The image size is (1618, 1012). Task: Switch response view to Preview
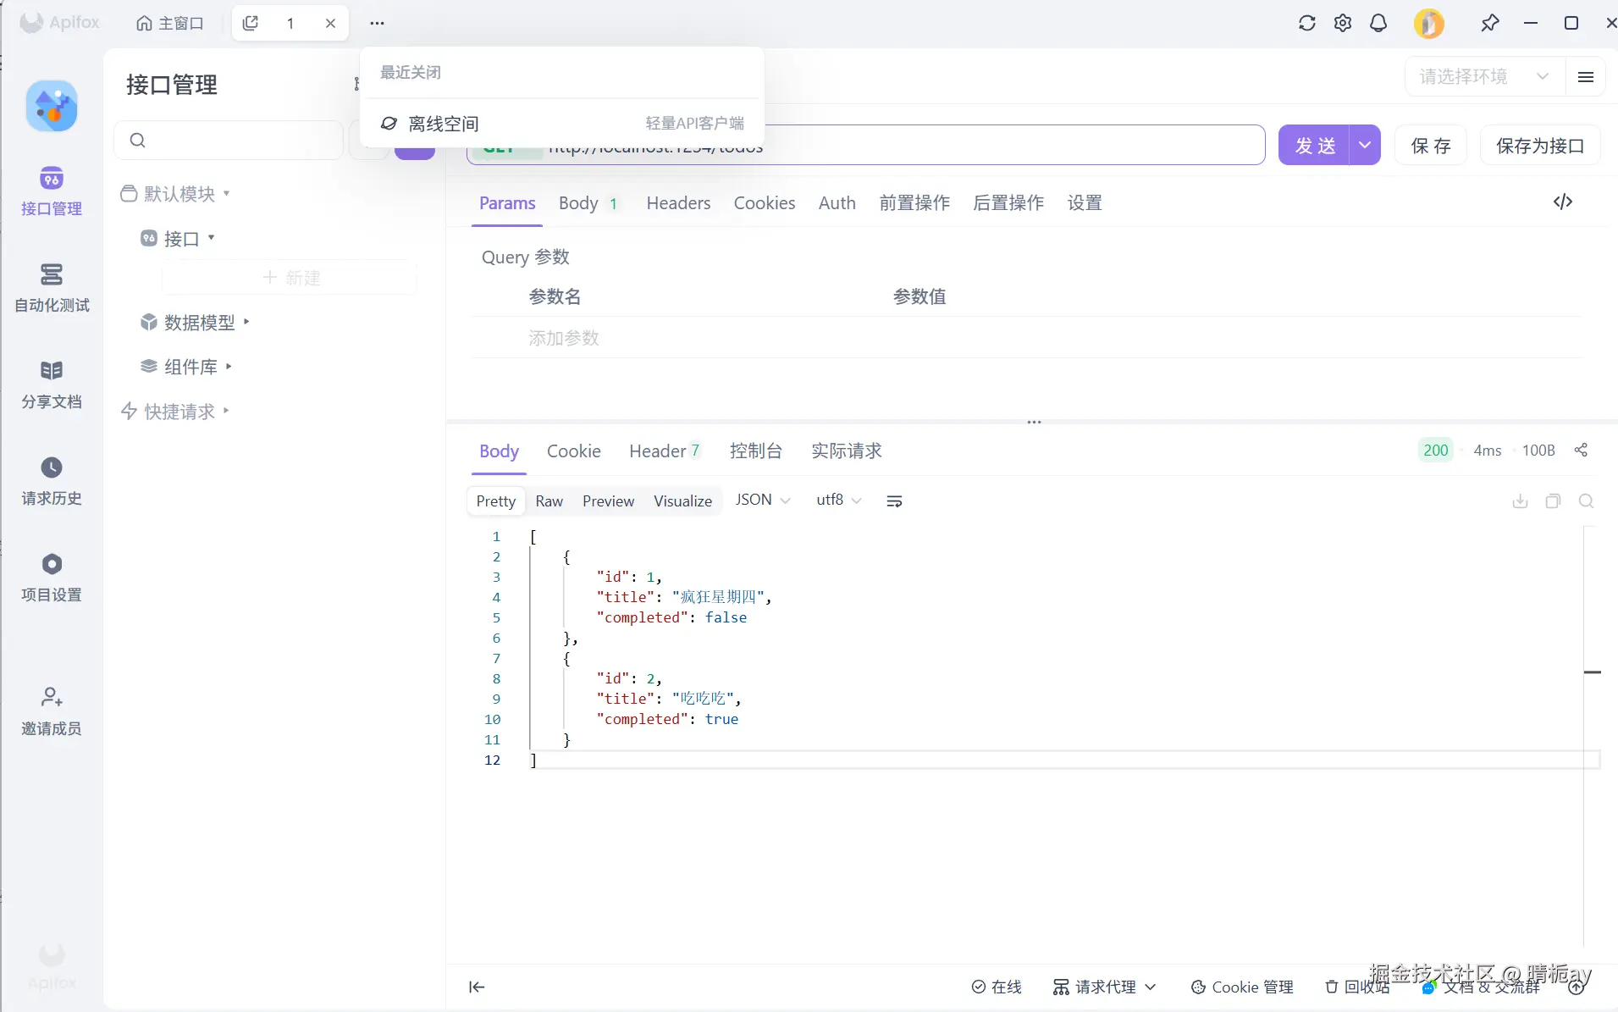[608, 501]
